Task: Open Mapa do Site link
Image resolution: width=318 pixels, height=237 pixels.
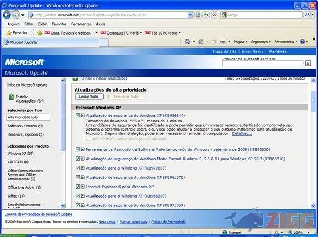Action: tap(224, 52)
